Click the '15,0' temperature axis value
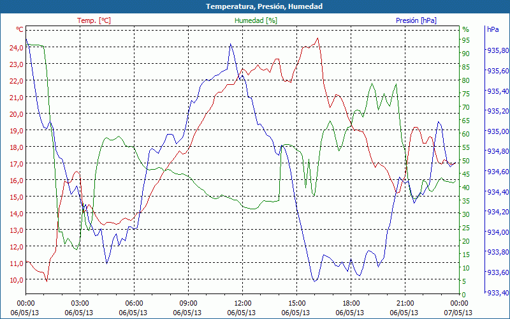 pos(17,197)
